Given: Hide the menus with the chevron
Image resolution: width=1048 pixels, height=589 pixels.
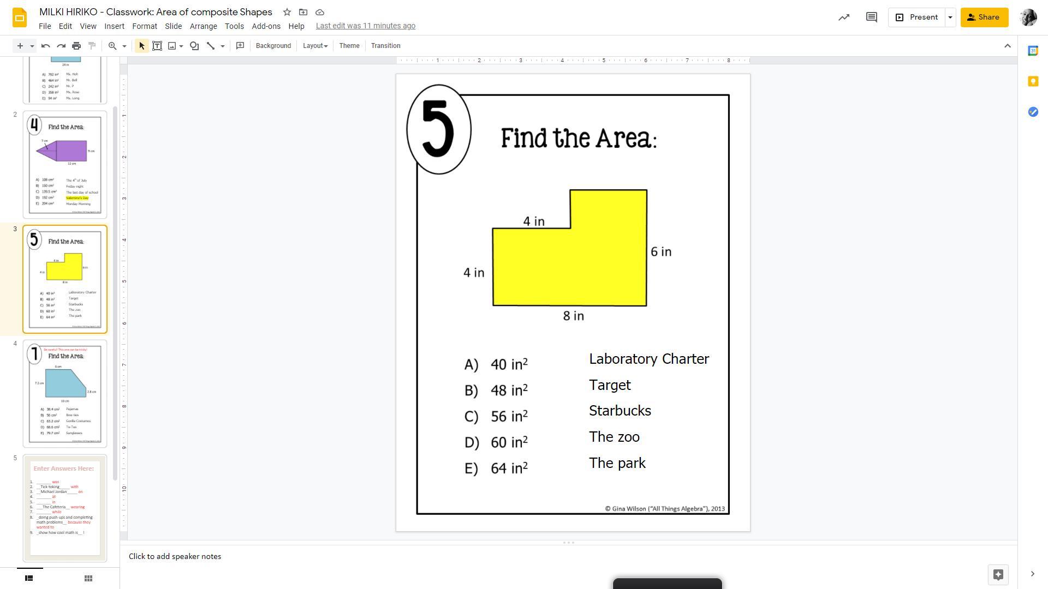Looking at the screenshot, I should tap(1008, 46).
